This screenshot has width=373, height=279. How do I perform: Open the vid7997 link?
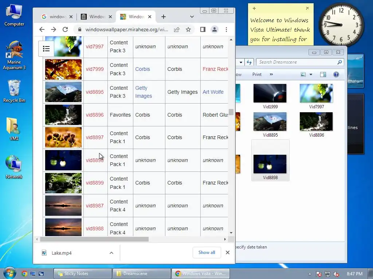pos(95,46)
